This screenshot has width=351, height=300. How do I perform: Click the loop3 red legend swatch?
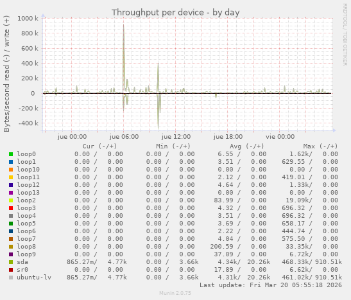point(11,208)
